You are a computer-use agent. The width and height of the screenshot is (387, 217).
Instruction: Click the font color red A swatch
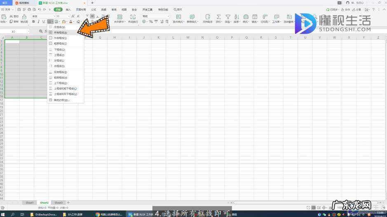pos(71,21)
